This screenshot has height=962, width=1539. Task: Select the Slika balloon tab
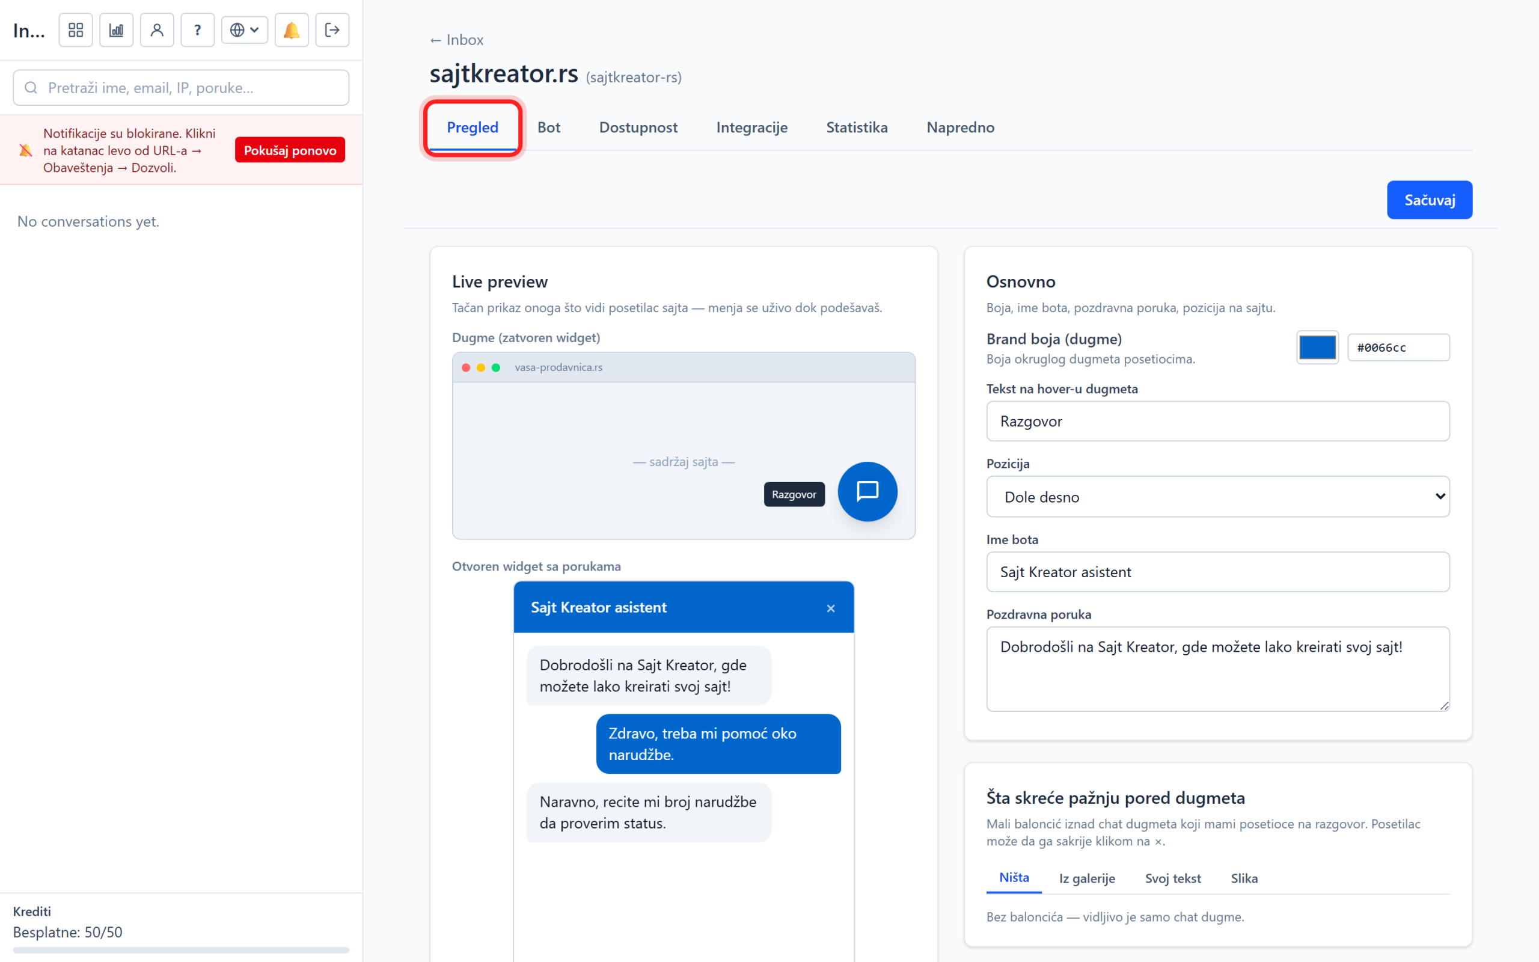tap(1244, 878)
